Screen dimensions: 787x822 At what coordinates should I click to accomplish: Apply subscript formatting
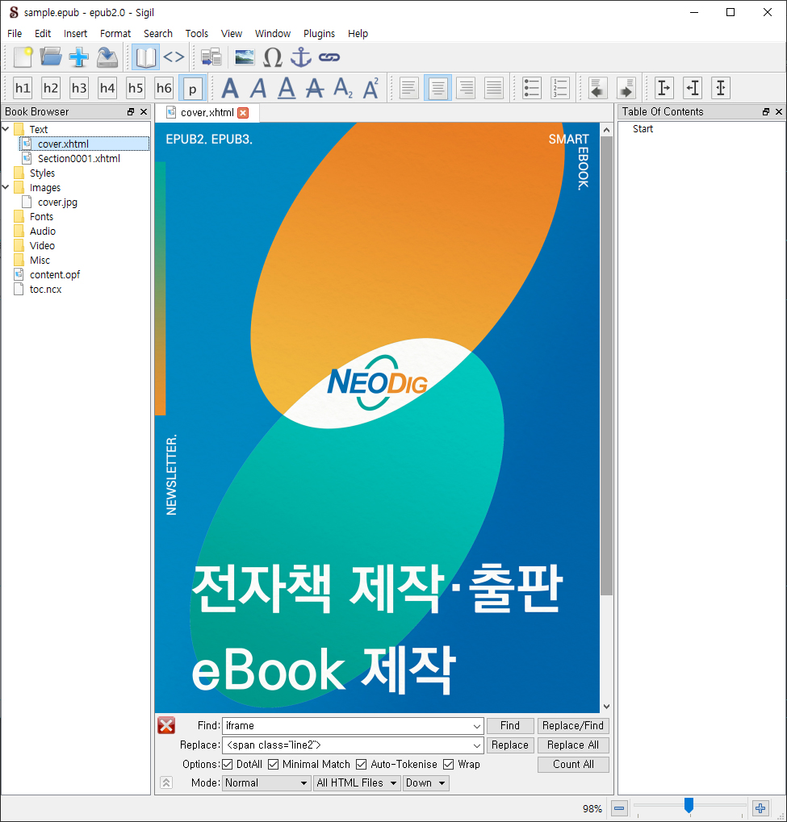(x=343, y=88)
